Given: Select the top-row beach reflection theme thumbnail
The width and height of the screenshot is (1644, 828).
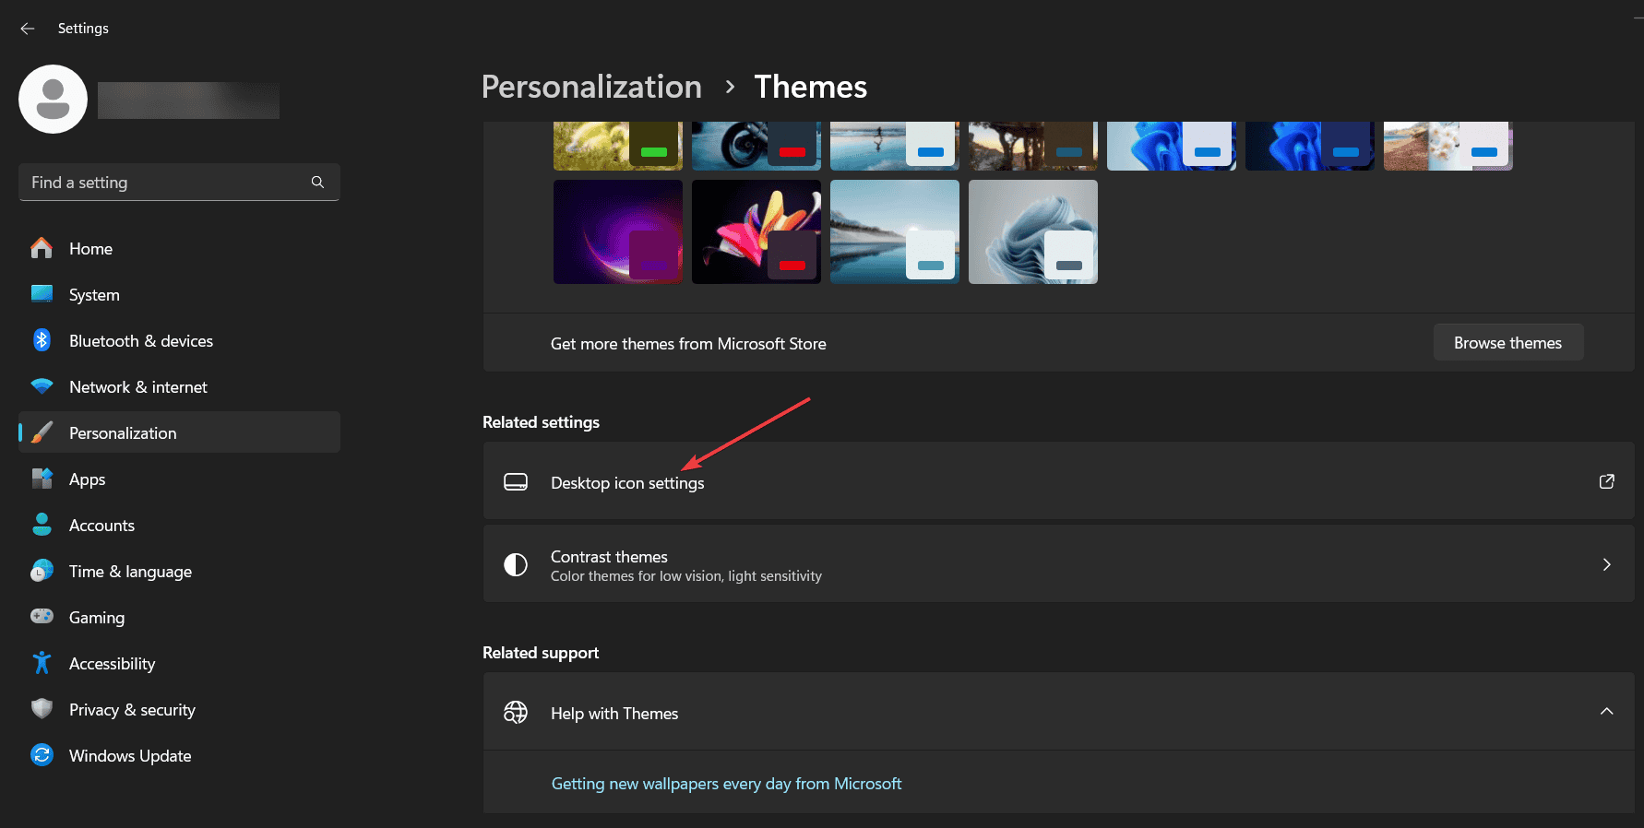Looking at the screenshot, I should pyautogui.click(x=895, y=146).
